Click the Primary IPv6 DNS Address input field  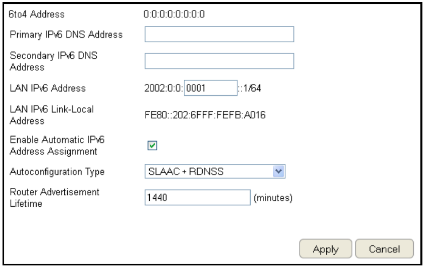pos(219,34)
